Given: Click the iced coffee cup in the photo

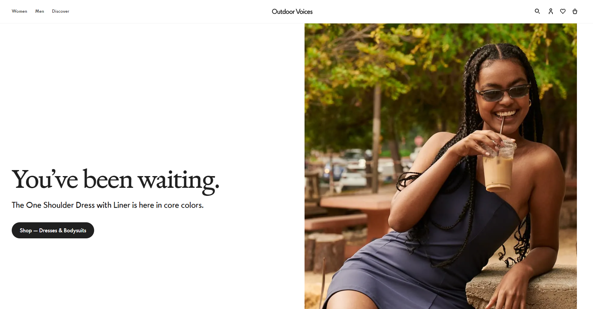Looking at the screenshot, I should coord(499,167).
